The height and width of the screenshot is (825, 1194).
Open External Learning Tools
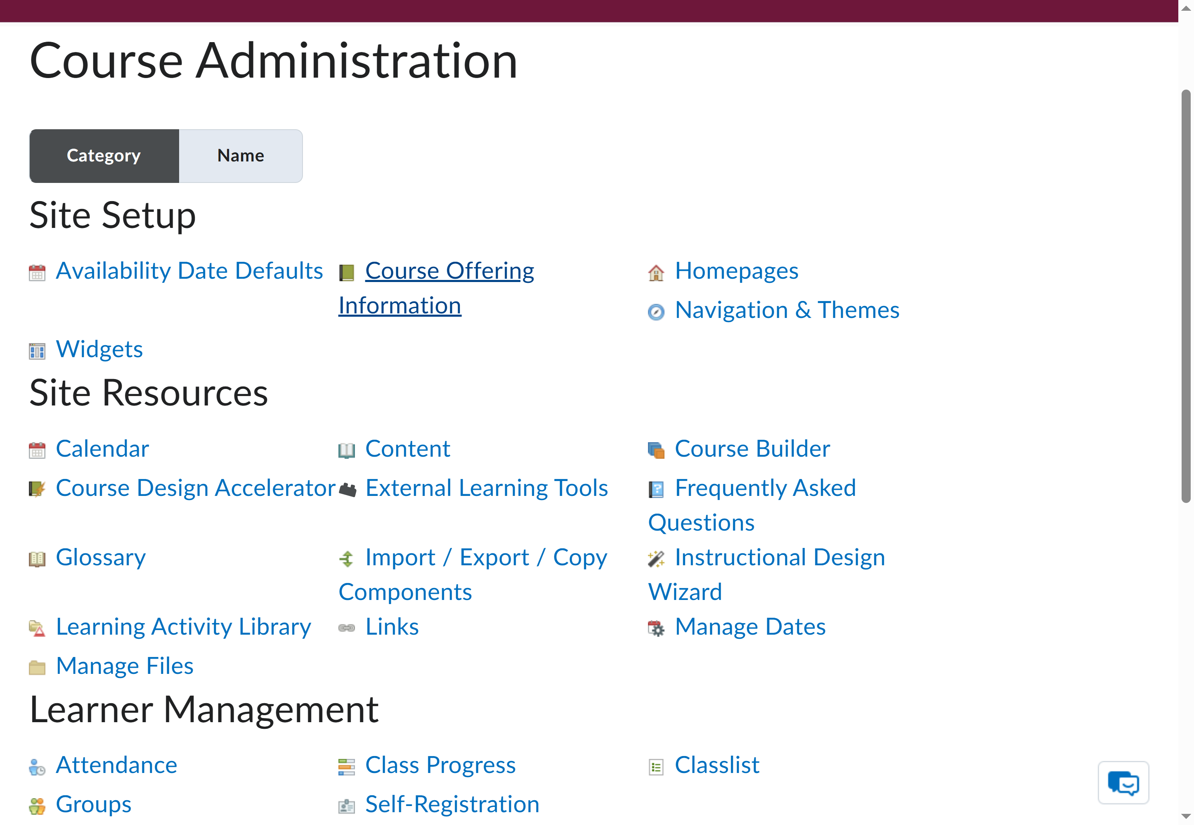[486, 488]
